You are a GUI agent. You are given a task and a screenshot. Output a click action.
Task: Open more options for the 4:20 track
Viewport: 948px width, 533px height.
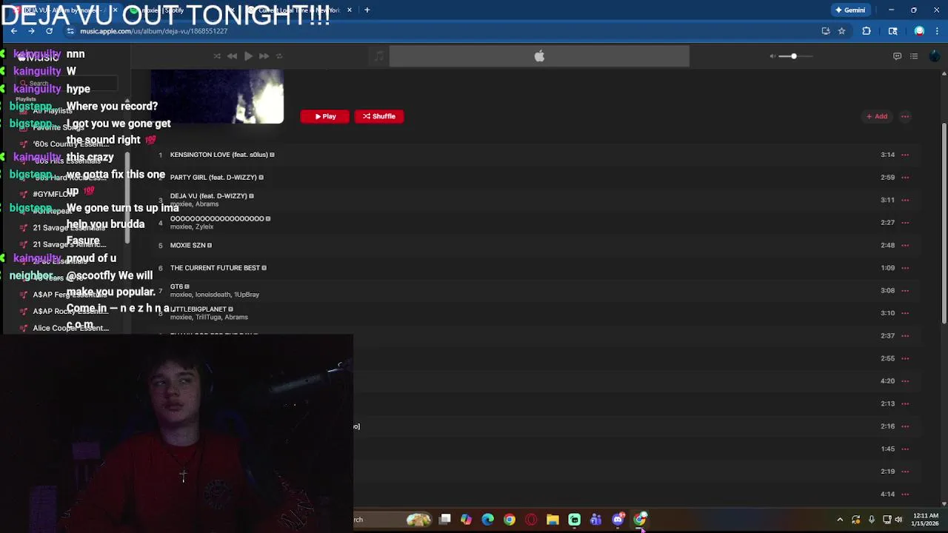pyautogui.click(x=905, y=381)
